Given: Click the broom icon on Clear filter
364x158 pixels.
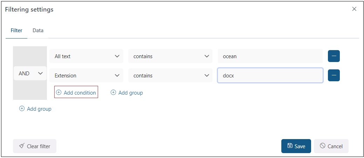Looking at the screenshot, I should click(22, 146).
